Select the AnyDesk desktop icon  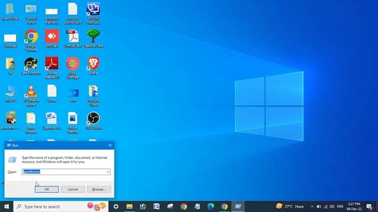[x=52, y=39]
